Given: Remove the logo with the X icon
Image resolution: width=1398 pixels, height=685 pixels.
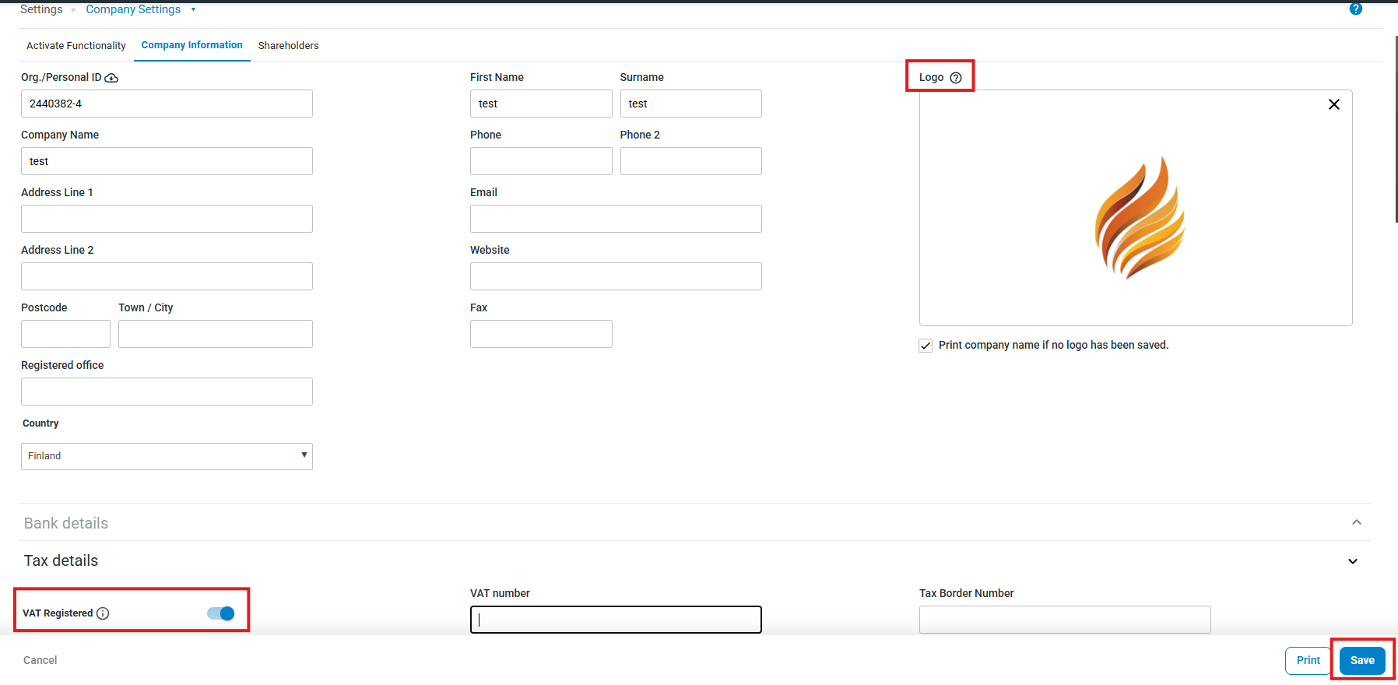Looking at the screenshot, I should click(x=1333, y=104).
